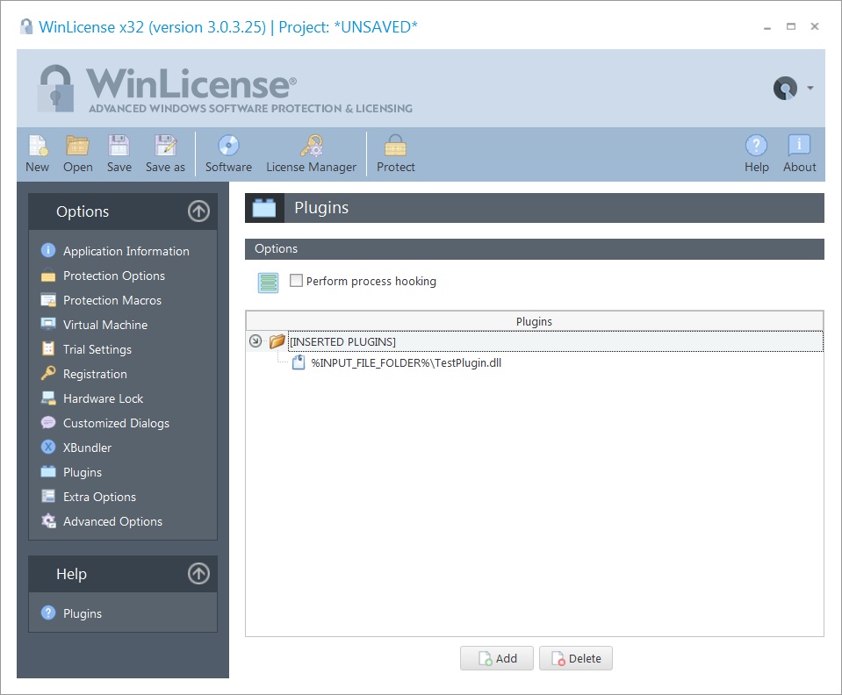Open Extra Options page
The image size is (842, 695).
click(99, 497)
